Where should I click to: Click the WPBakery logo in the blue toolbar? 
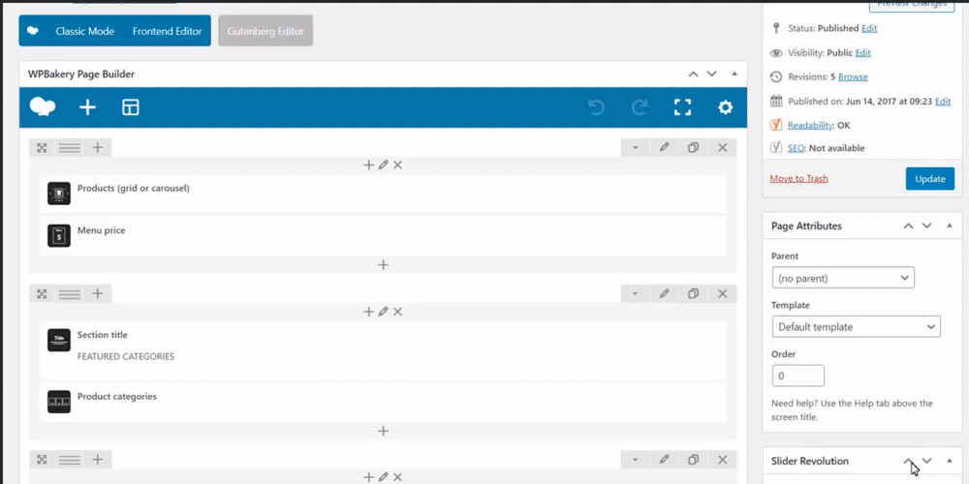tap(43, 107)
